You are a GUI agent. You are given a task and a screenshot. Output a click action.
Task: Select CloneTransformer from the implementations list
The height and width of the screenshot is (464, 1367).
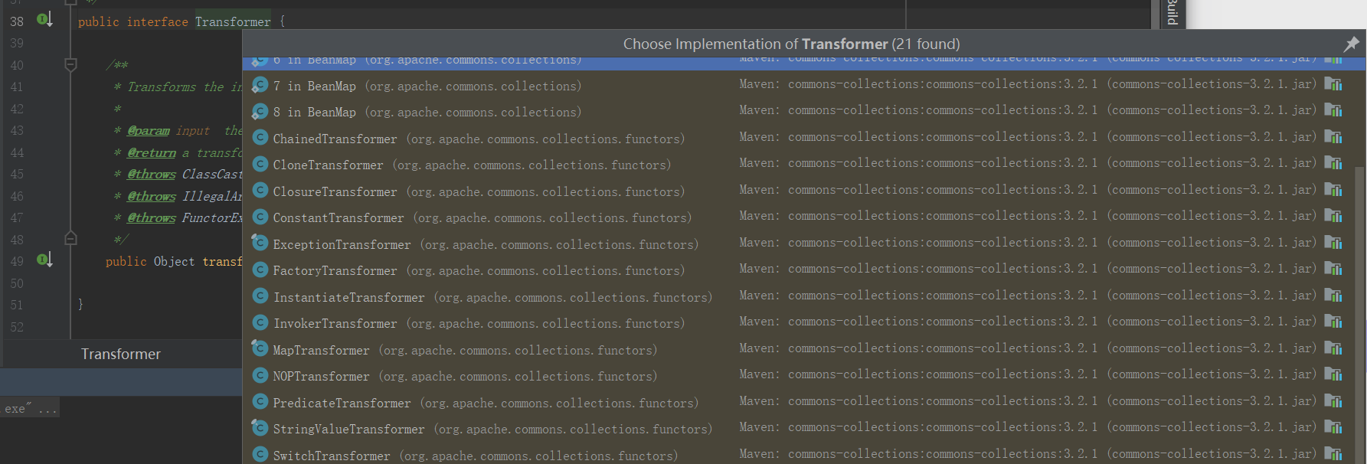(x=328, y=165)
